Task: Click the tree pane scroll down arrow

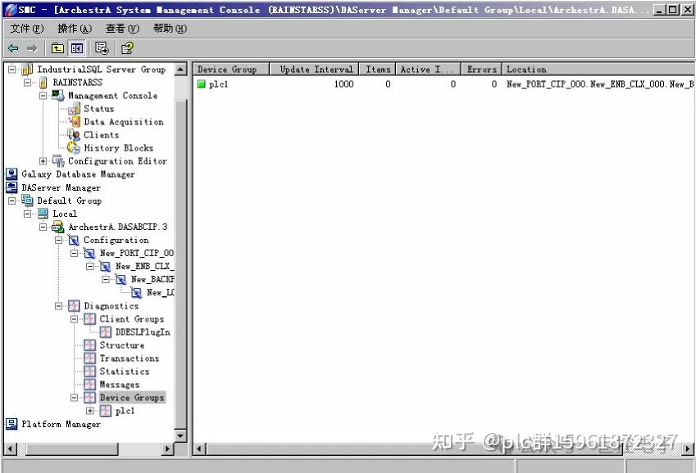Action: (180, 435)
